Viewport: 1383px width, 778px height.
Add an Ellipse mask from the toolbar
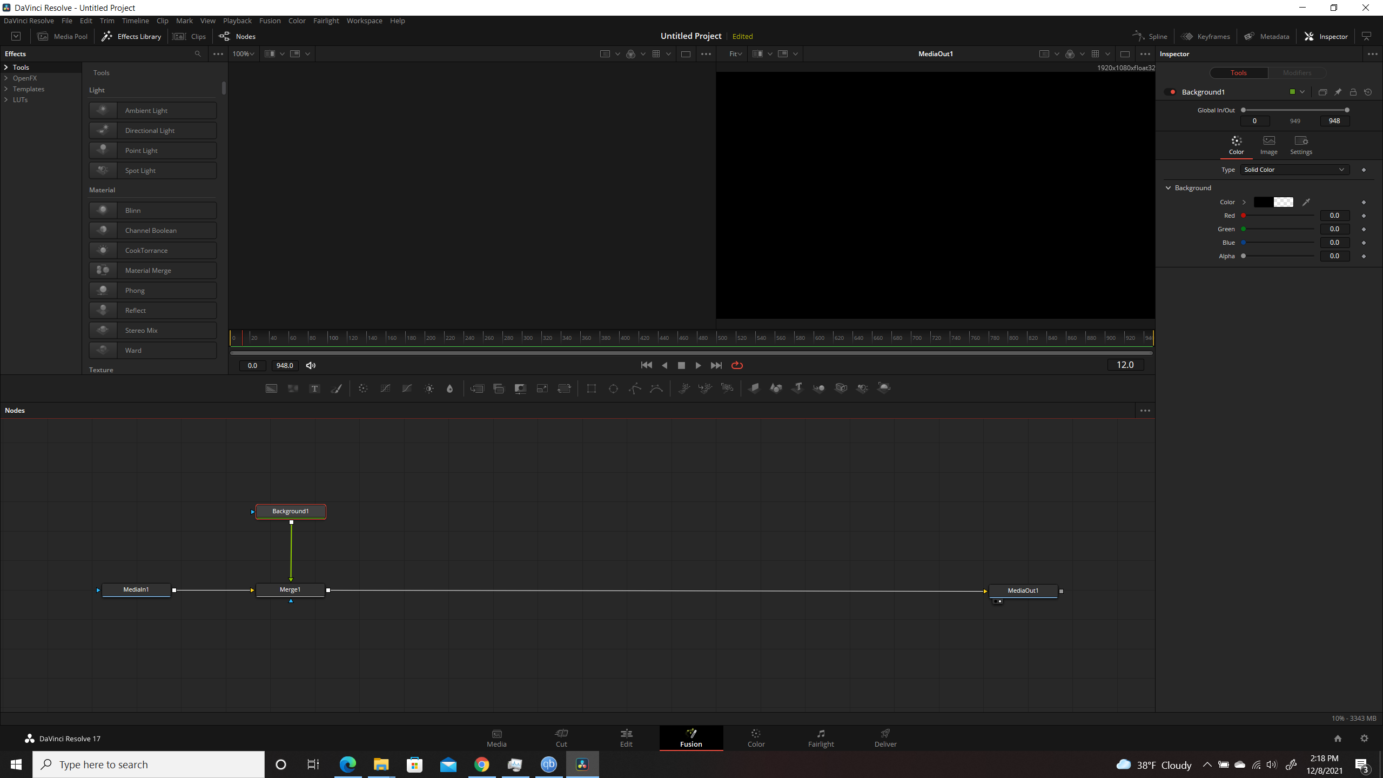[613, 388]
